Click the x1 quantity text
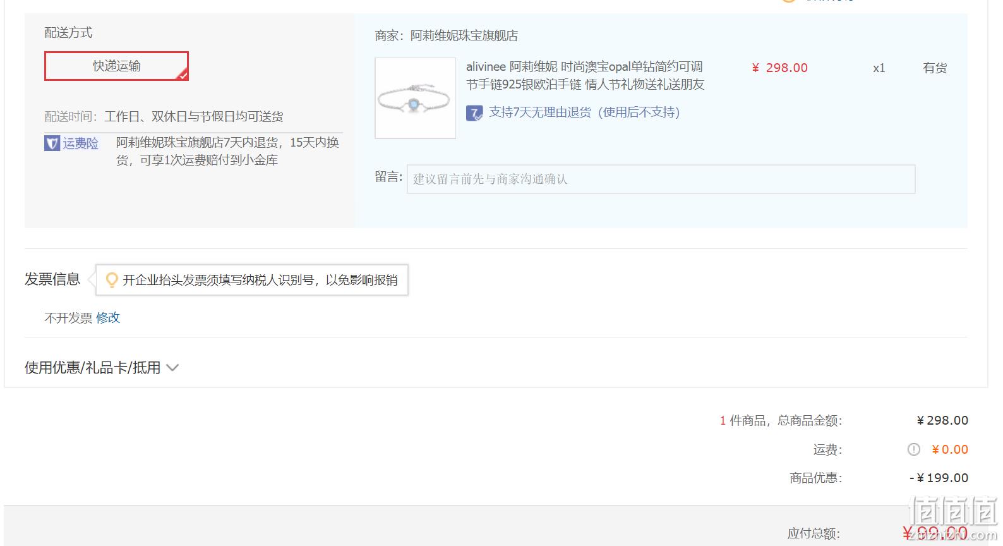 tap(879, 68)
